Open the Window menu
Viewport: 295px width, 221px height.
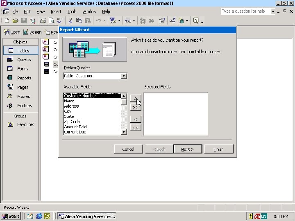89,11
